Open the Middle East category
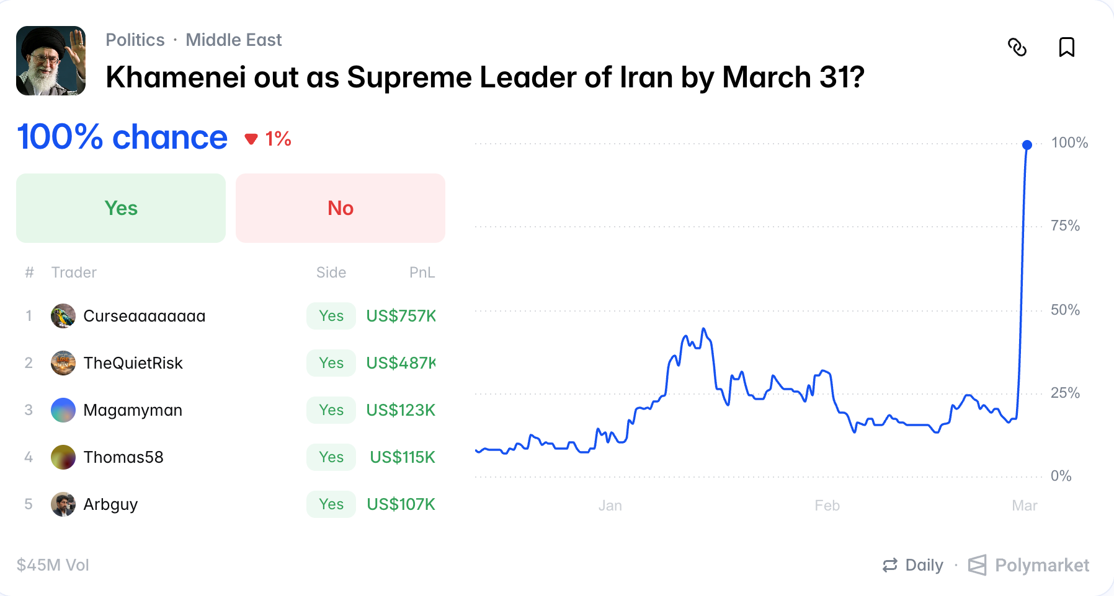1114x596 pixels. 234,40
